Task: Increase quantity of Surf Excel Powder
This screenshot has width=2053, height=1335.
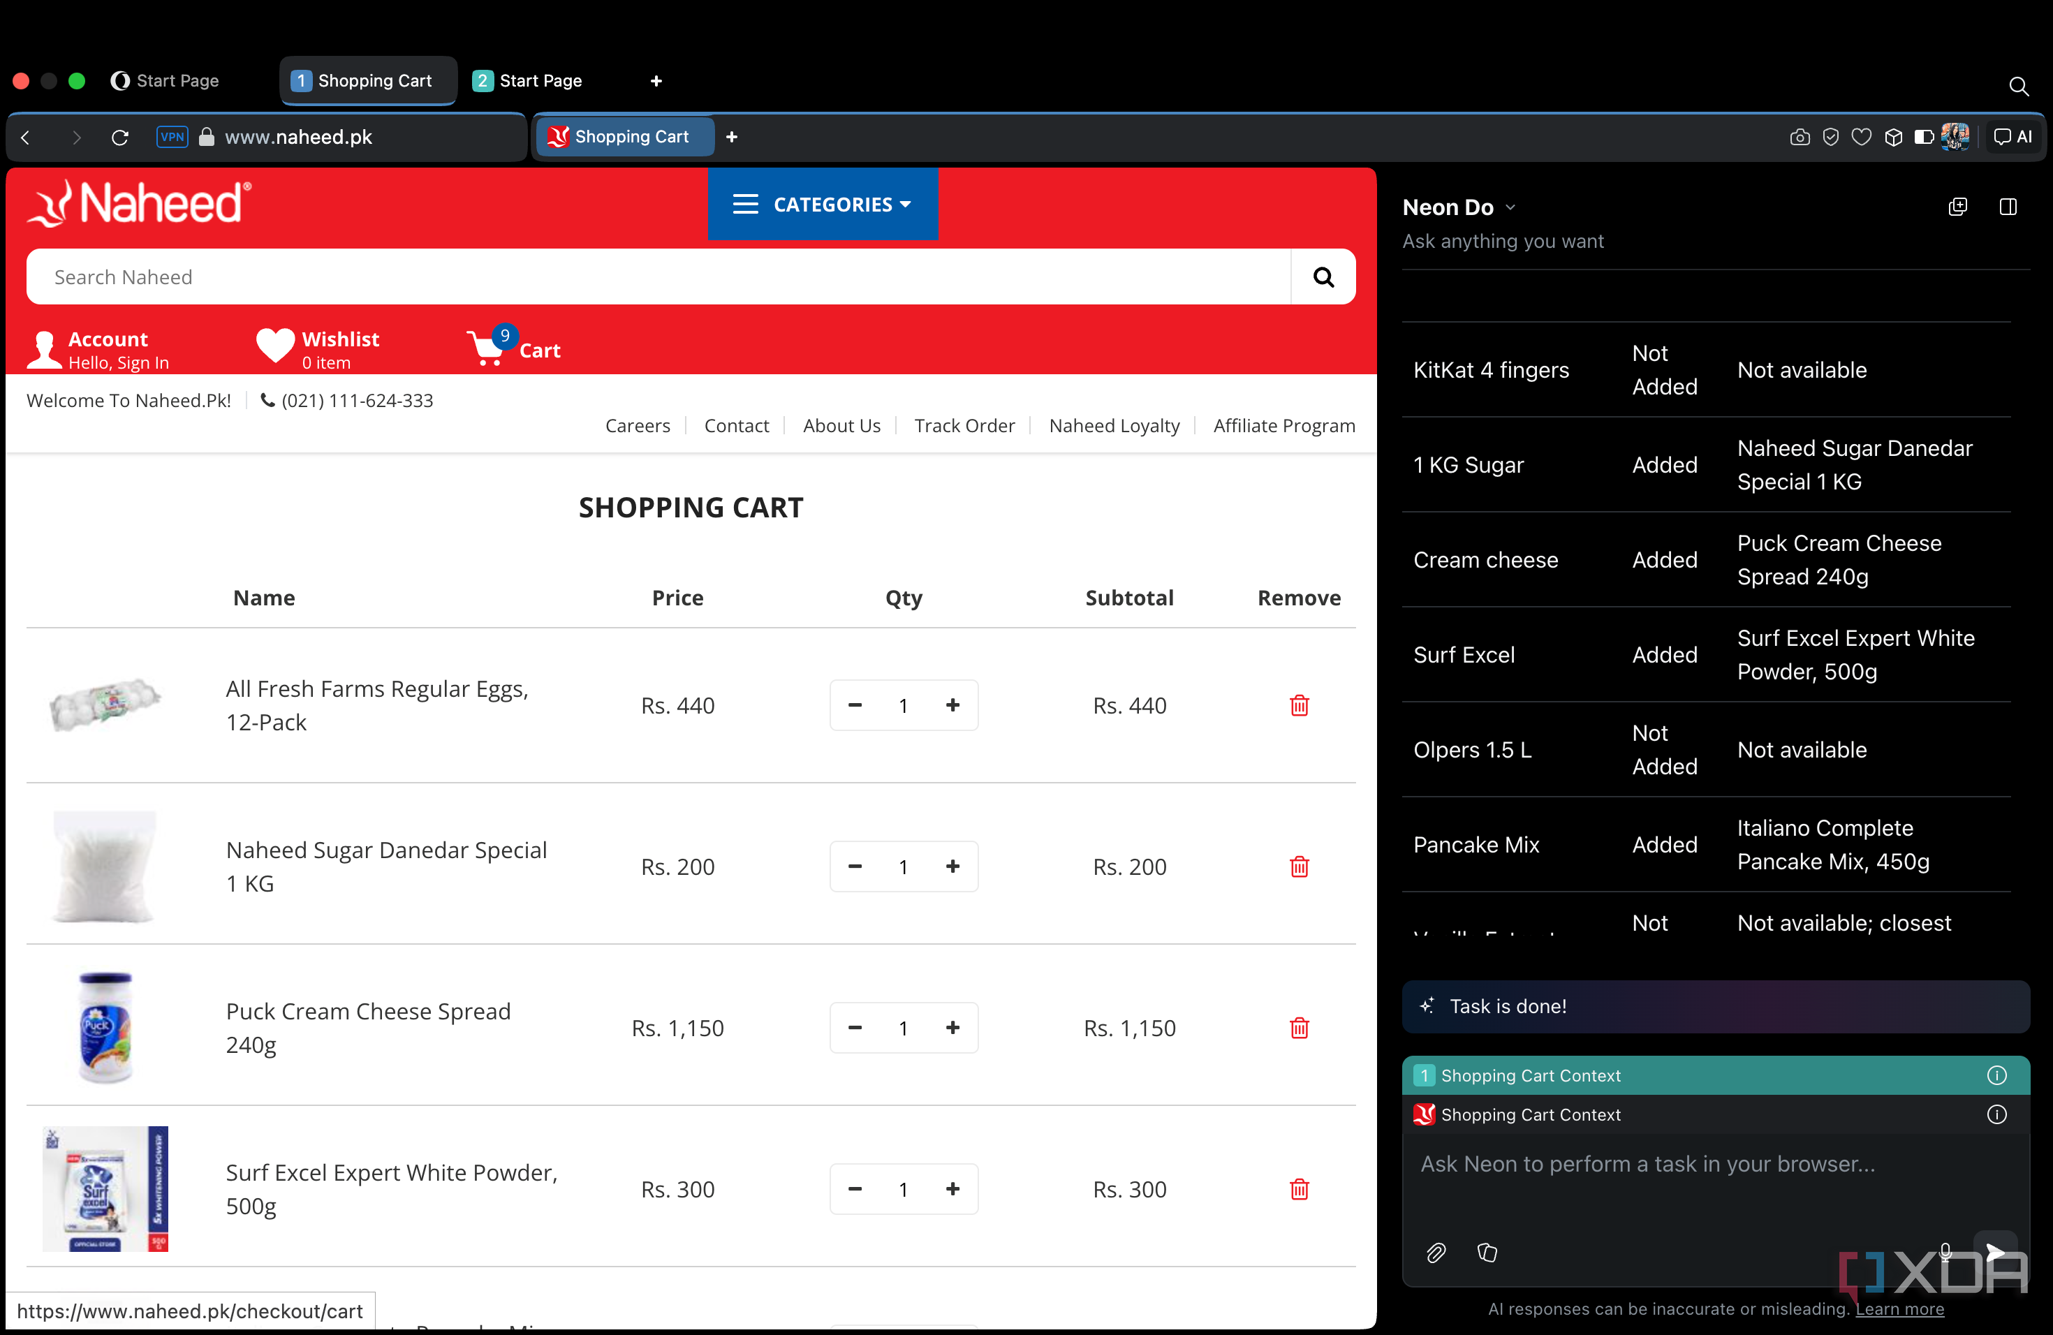Action: coord(952,1188)
